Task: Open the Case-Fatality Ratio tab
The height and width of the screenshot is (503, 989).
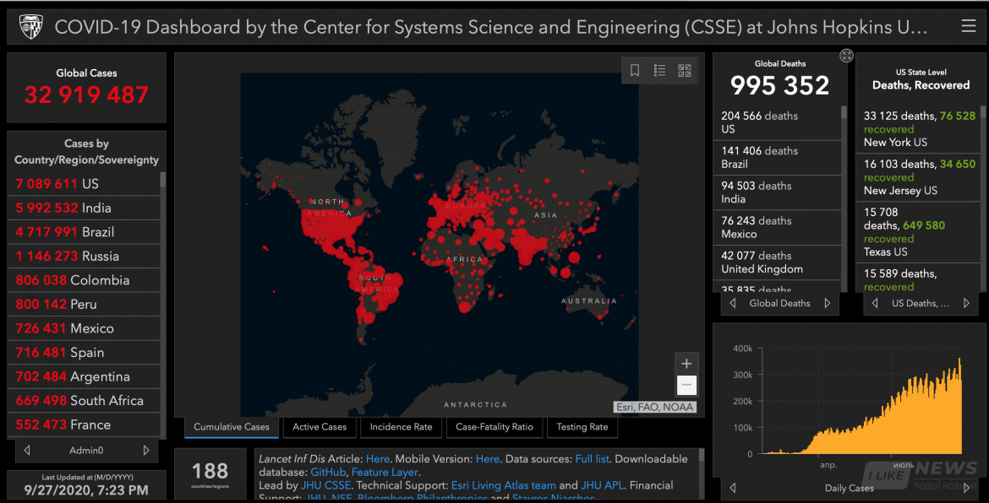Action: 494,427
